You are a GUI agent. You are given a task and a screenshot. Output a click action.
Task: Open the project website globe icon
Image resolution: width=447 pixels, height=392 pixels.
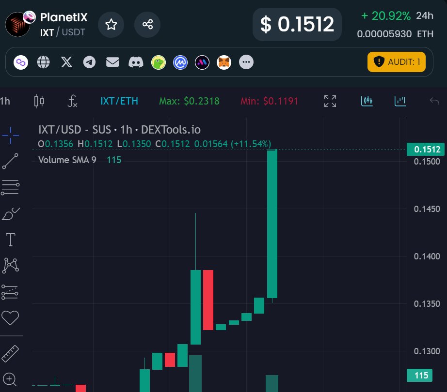(43, 62)
